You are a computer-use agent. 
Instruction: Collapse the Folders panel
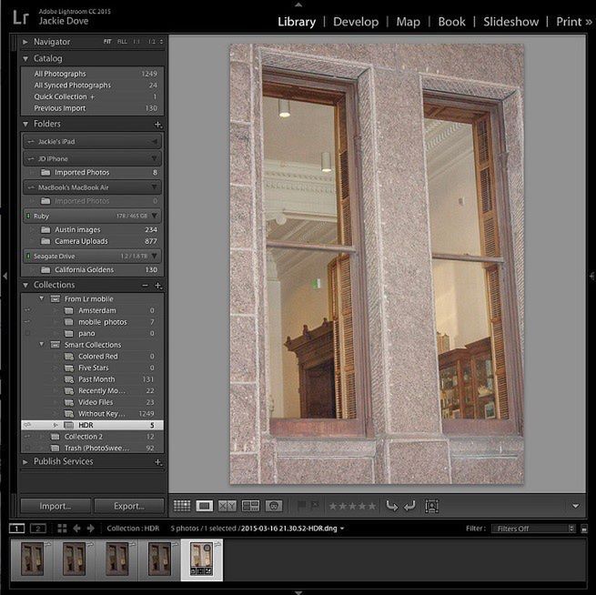coord(25,124)
